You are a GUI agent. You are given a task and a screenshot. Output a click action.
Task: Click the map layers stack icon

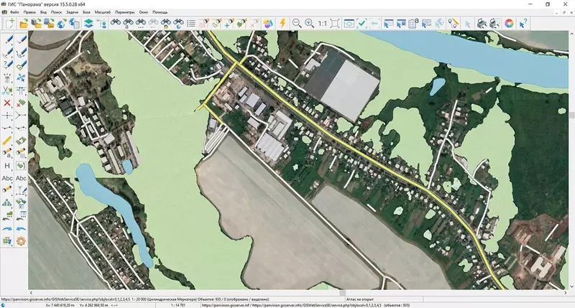click(x=88, y=24)
